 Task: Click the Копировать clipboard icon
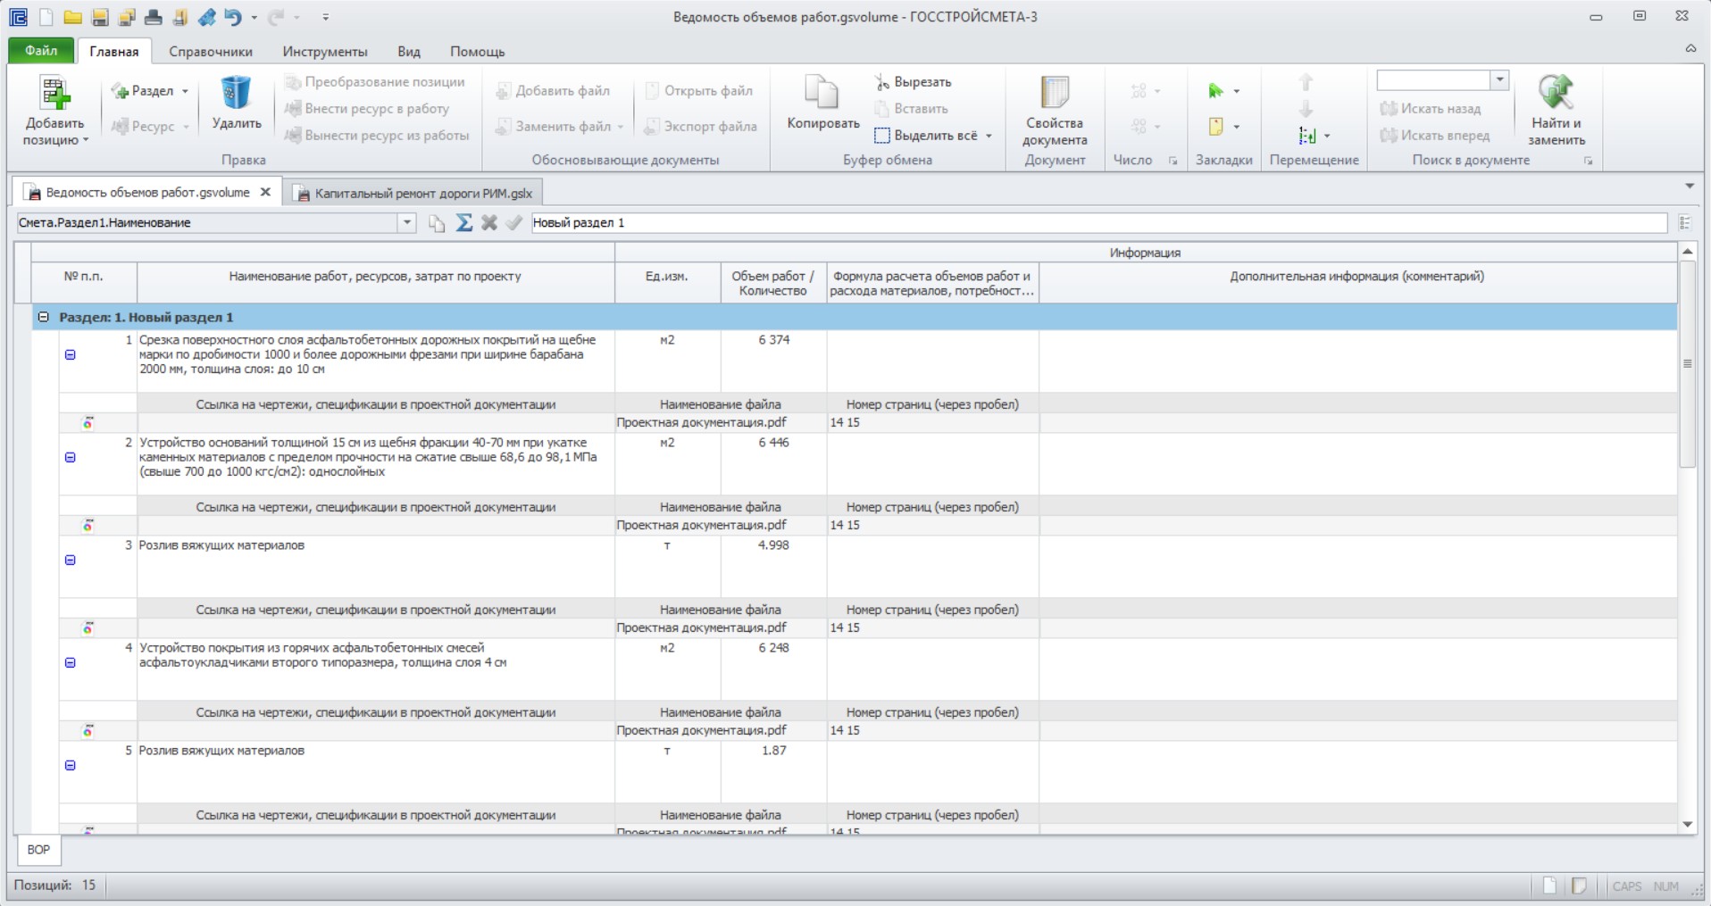pos(822,93)
